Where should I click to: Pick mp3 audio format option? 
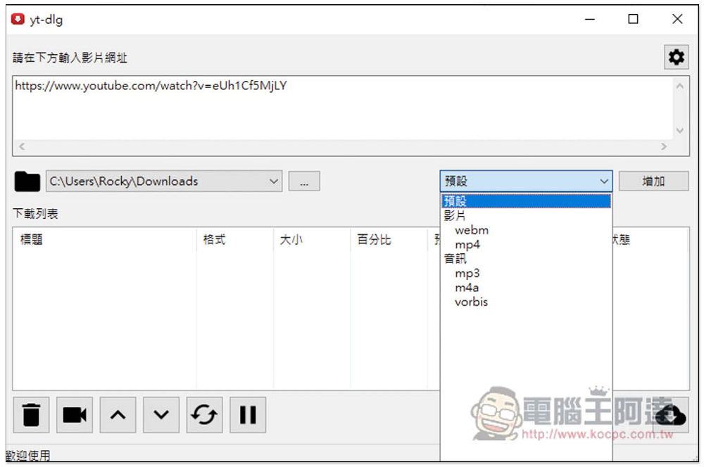(467, 273)
